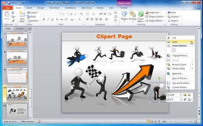Toggle Bold formatting
The image size is (203, 126).
point(44,19)
